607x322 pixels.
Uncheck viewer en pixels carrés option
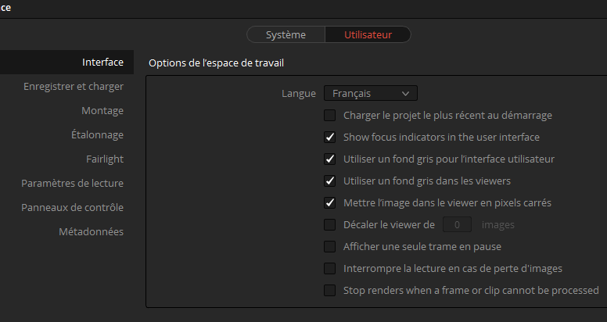pos(330,203)
